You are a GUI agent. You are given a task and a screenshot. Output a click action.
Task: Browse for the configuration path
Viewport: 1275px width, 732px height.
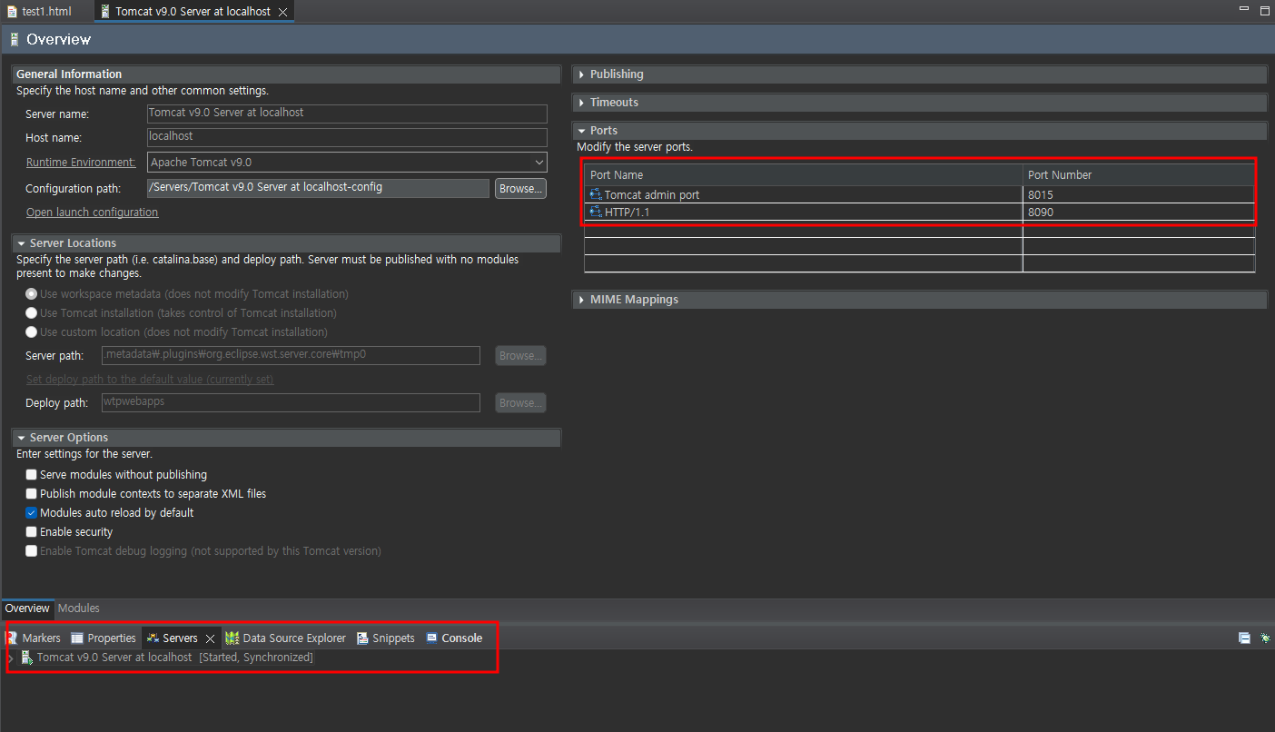click(520, 189)
